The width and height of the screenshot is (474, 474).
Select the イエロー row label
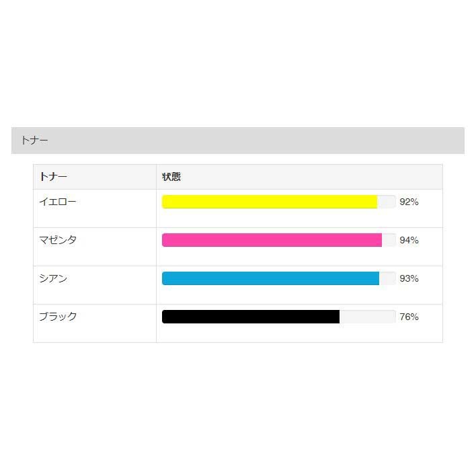point(58,202)
